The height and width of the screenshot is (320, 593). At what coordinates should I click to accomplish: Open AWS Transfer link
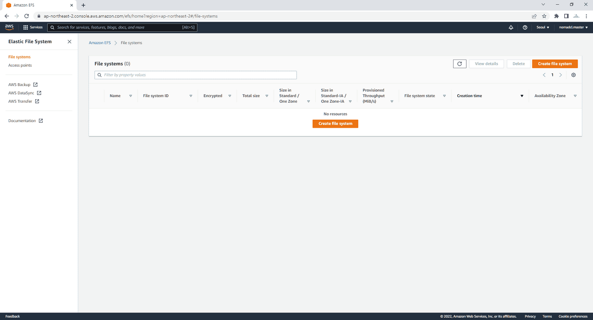[x=20, y=101]
